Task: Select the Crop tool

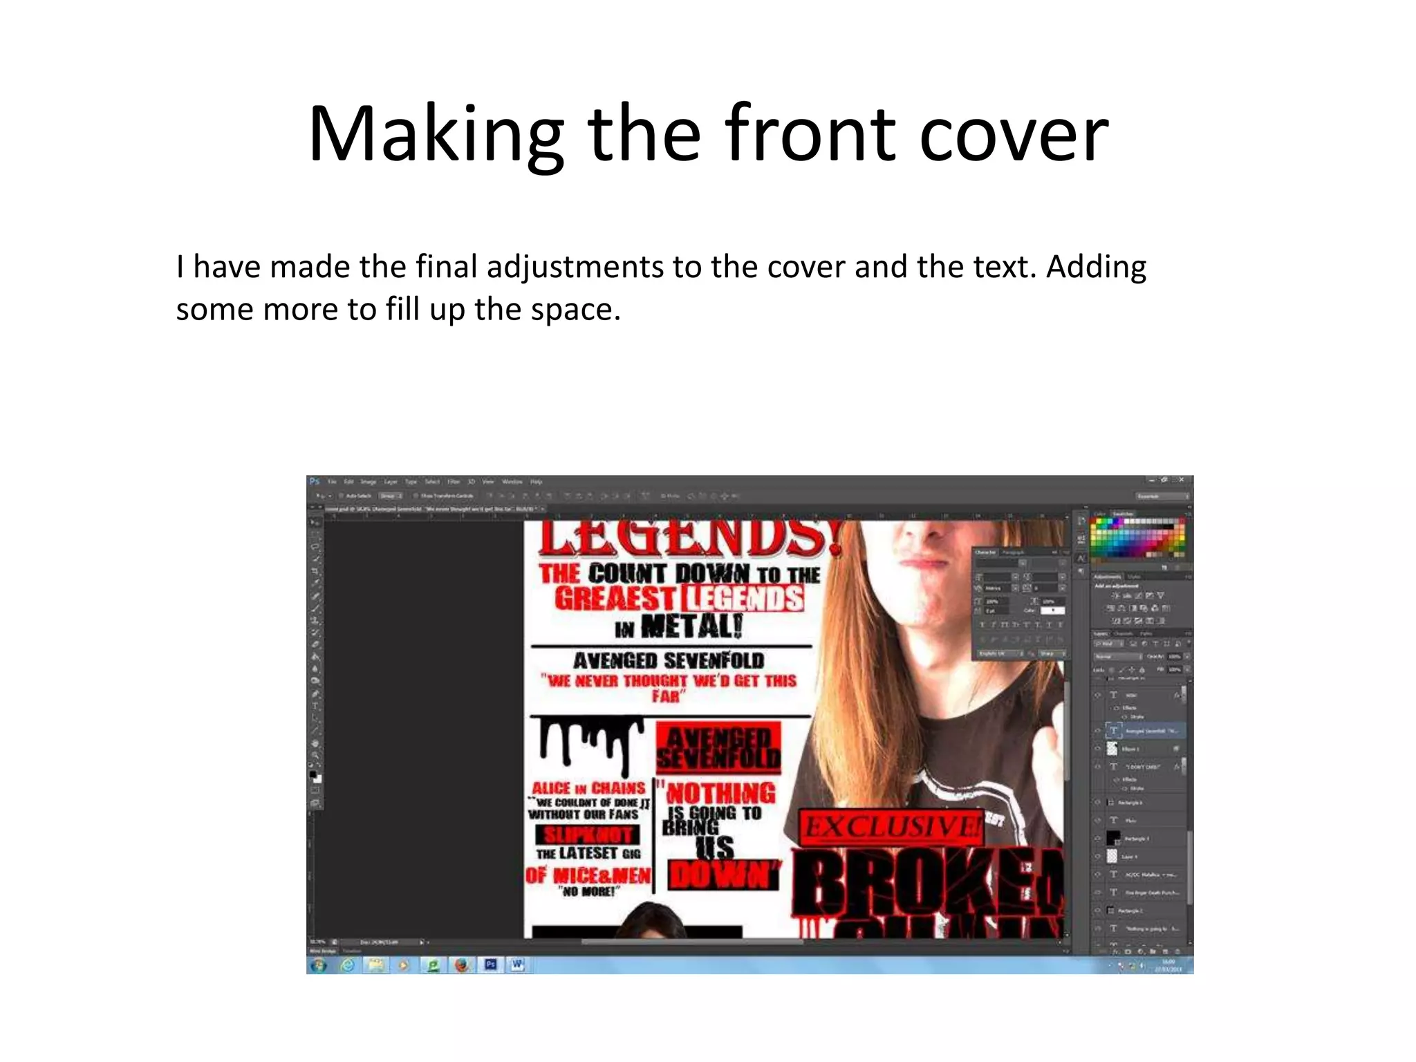Action: (x=315, y=571)
